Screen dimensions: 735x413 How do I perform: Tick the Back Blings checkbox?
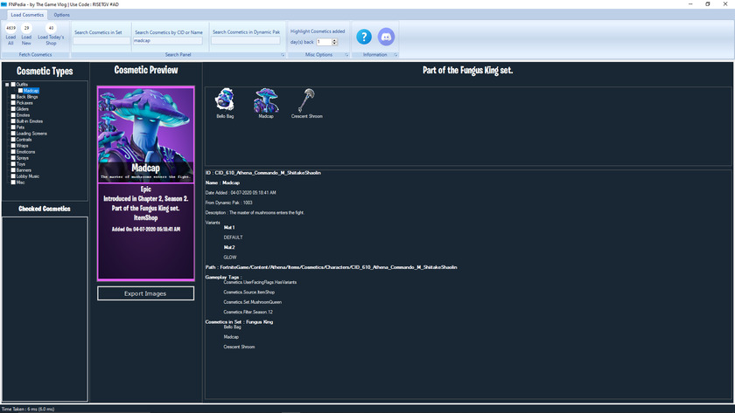[13, 97]
